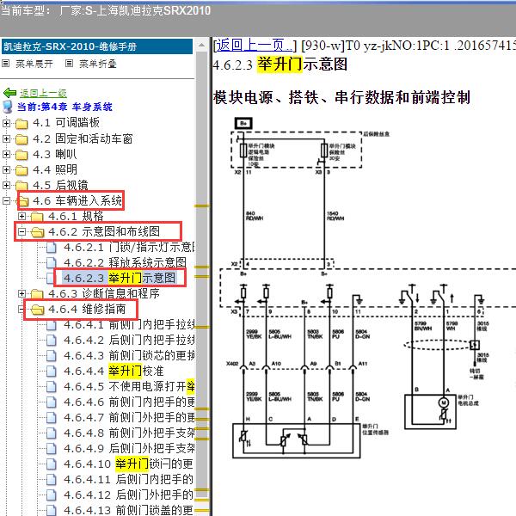Open 4.6.4.10 举升门锁闩 page

click(128, 464)
